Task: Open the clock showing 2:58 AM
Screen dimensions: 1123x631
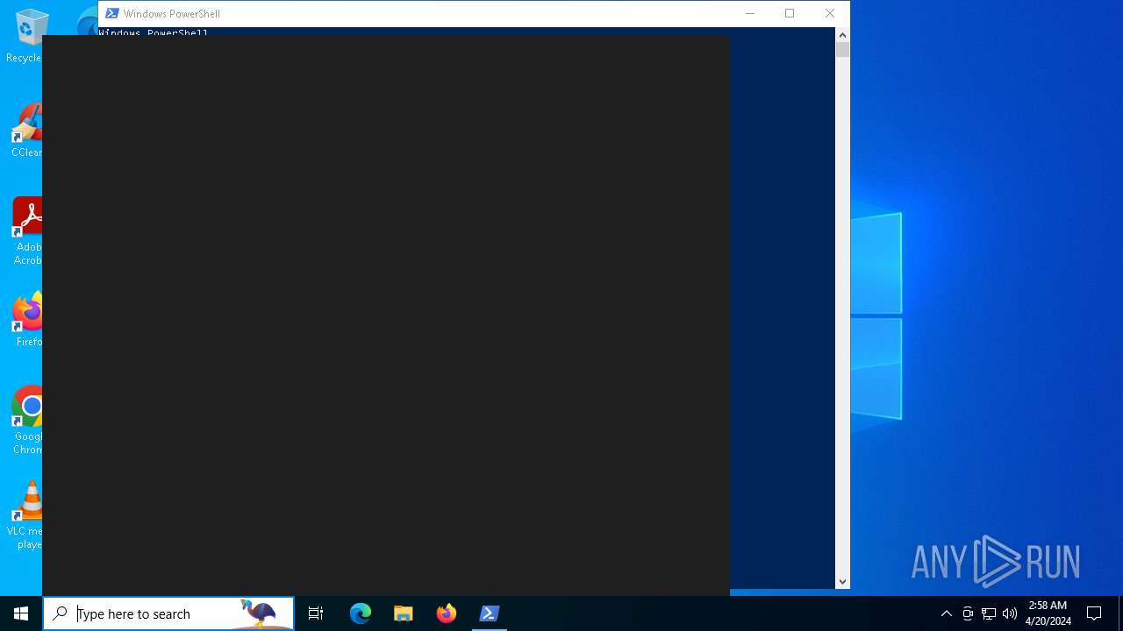Action: click(x=1048, y=613)
